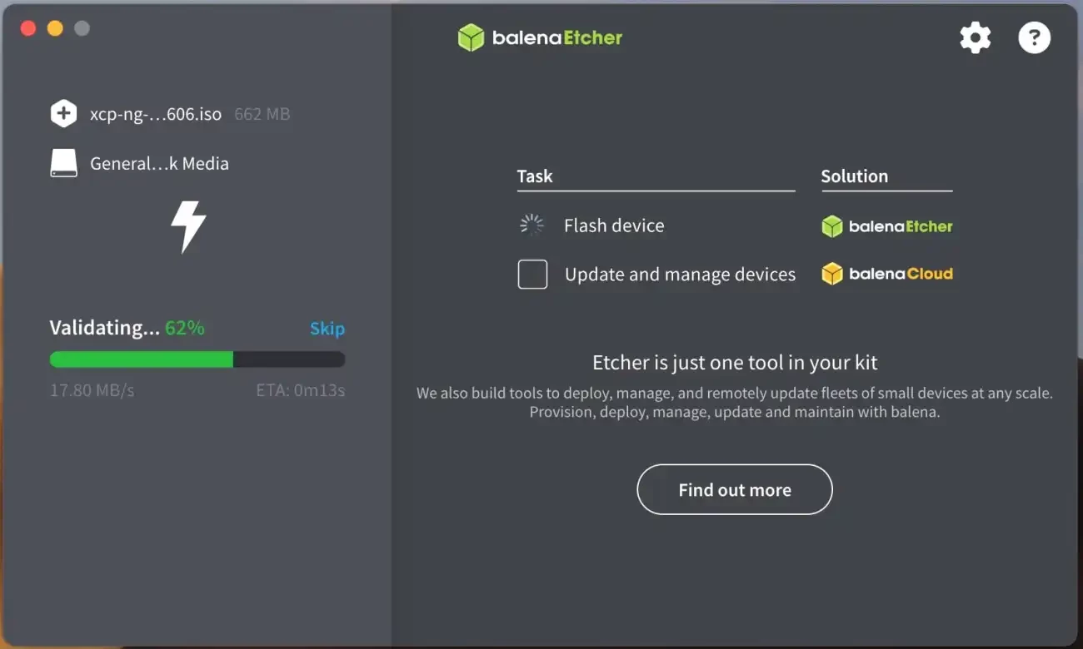
Task: Click the Find out more button
Action: pyautogui.click(x=735, y=489)
